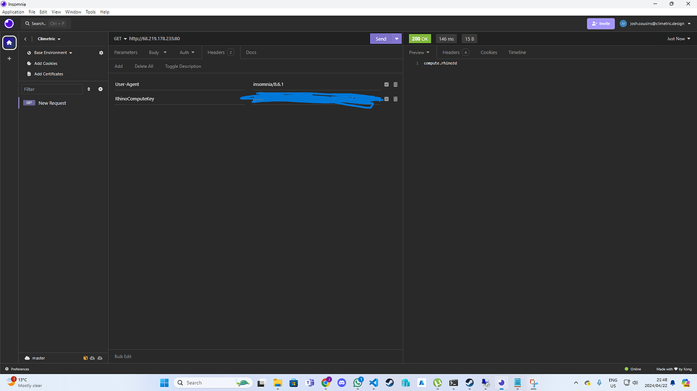This screenshot has width=697, height=391.
Task: Open the Body type dropdown
Action: click(x=158, y=52)
